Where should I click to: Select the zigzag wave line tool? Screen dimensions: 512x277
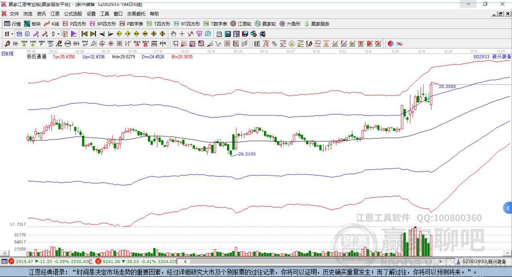pos(218,44)
